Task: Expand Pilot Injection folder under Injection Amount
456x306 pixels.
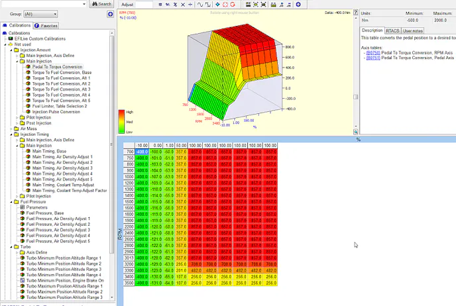Action: [x=17, y=117]
